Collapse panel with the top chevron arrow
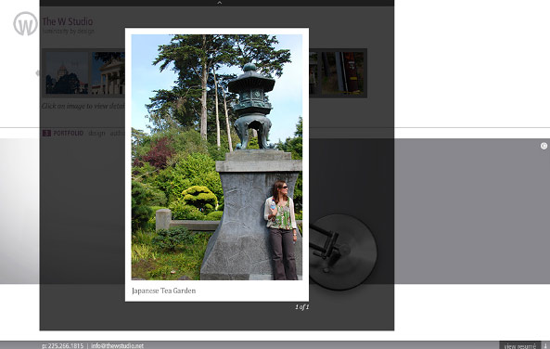The image size is (550, 349). pos(219,3)
